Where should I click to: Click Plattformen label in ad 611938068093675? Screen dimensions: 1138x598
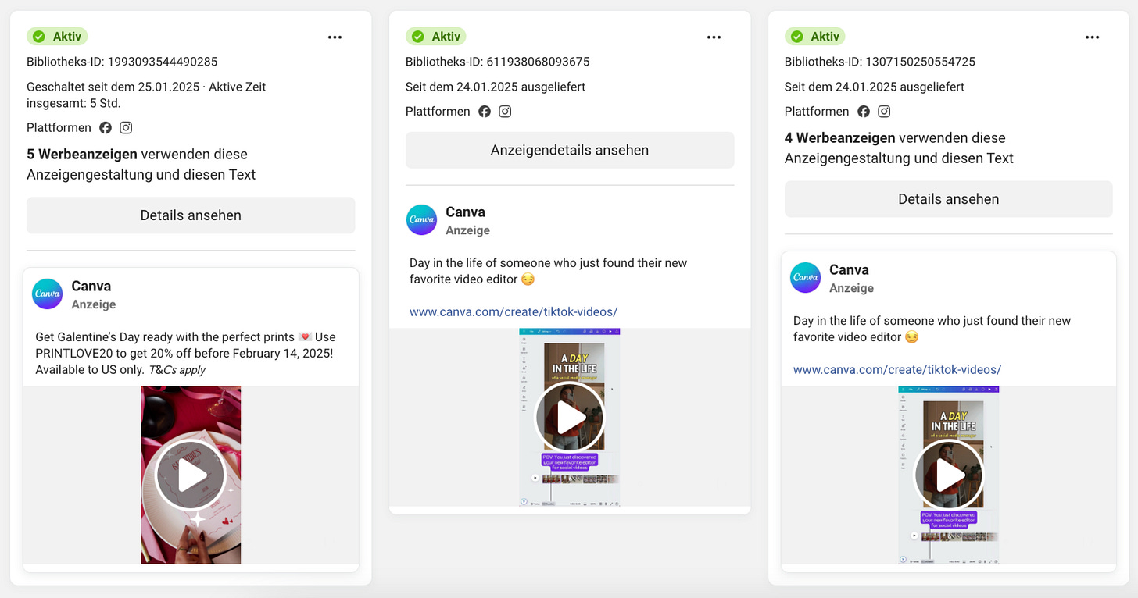click(x=438, y=111)
